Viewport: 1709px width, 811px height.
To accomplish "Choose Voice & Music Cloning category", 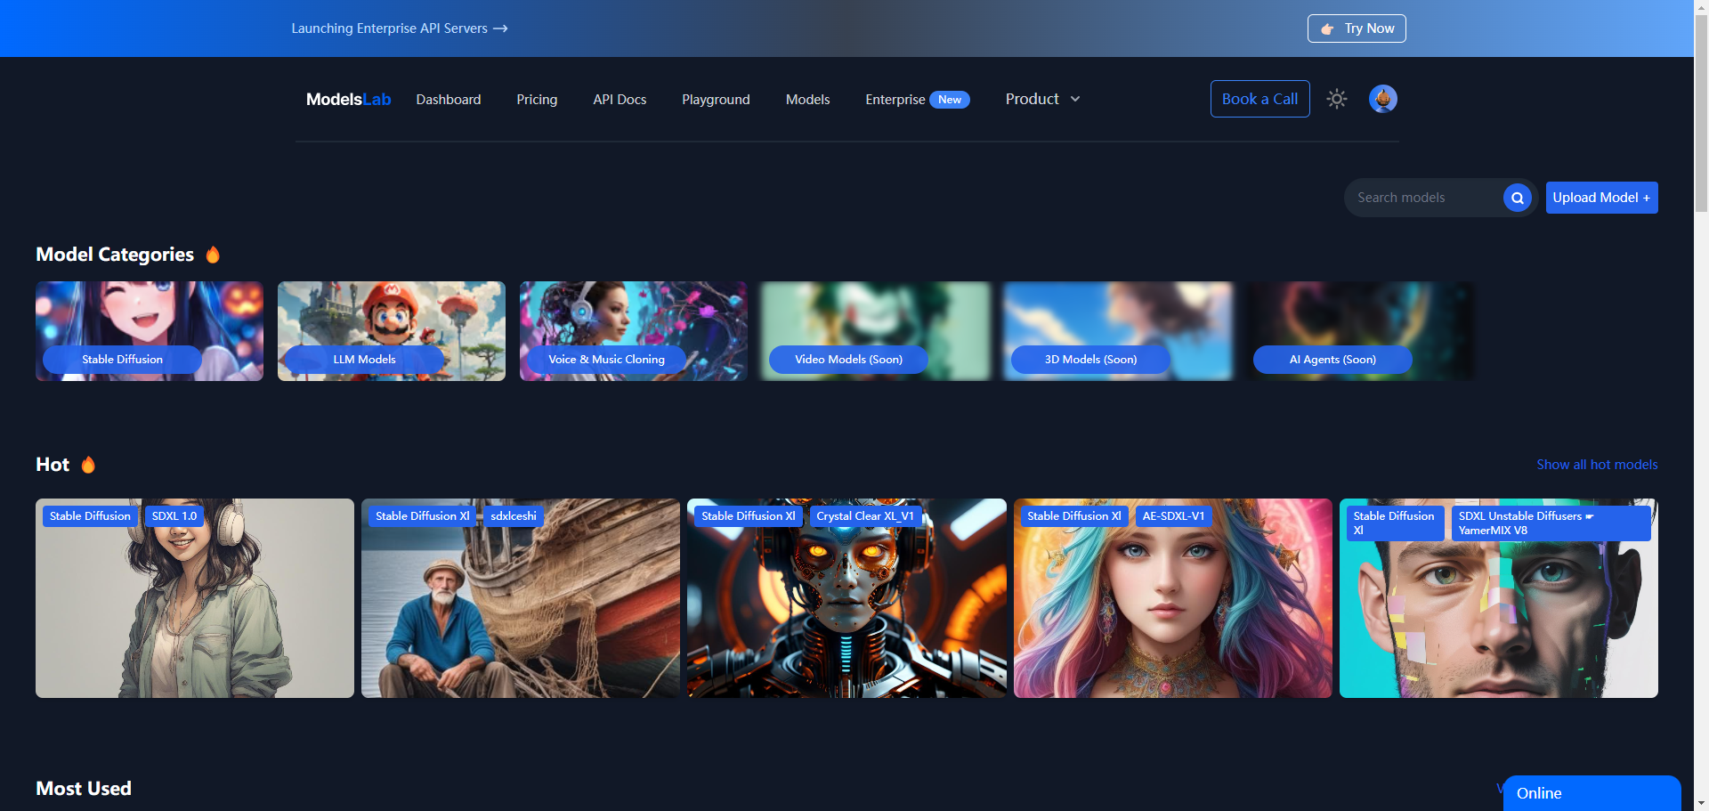I will point(633,331).
